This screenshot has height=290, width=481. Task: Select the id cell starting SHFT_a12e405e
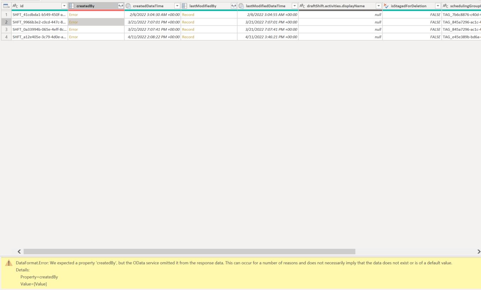(40, 37)
